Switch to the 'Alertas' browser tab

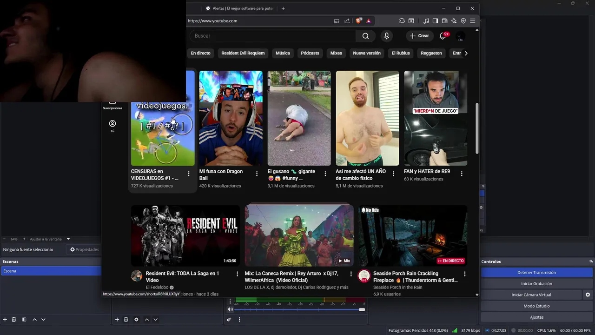click(239, 8)
